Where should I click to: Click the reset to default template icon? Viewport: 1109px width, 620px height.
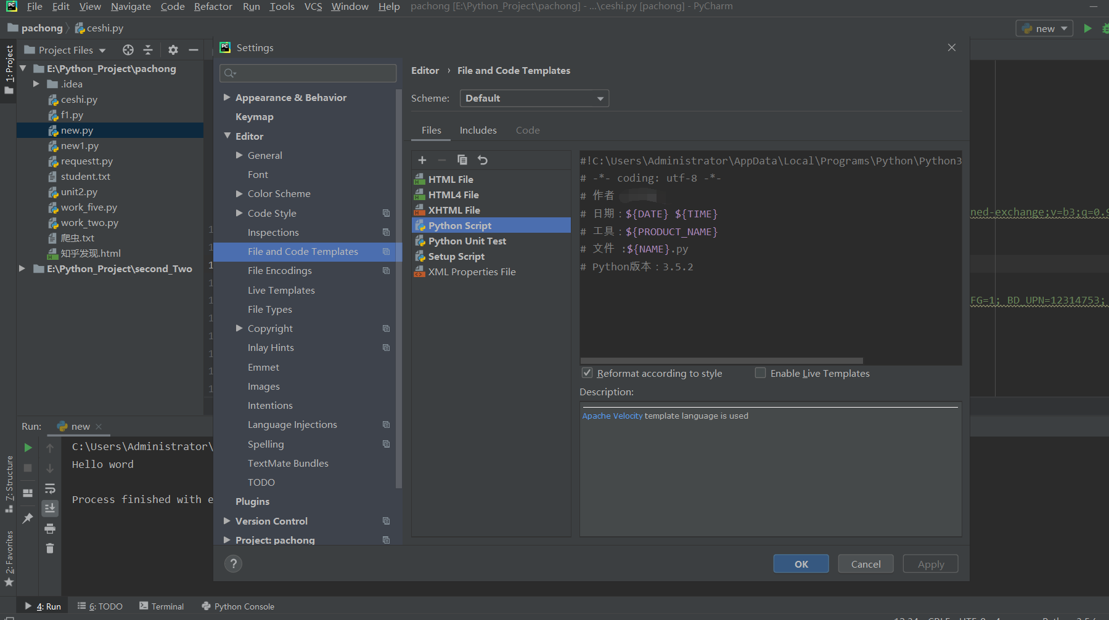pyautogui.click(x=483, y=160)
